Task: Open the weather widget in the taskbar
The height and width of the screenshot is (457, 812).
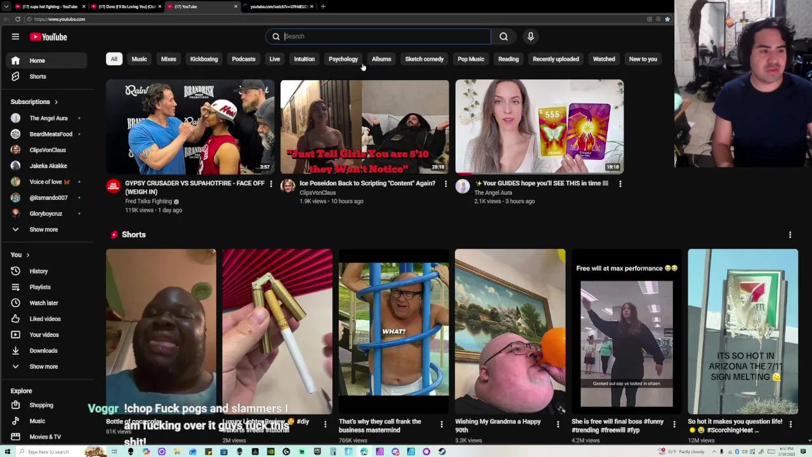Action: pyautogui.click(x=682, y=451)
